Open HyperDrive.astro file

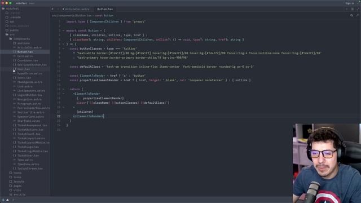[x=29, y=73]
